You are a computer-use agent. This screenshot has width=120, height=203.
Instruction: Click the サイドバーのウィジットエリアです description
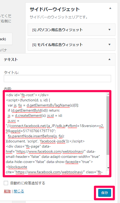pos(59,17)
